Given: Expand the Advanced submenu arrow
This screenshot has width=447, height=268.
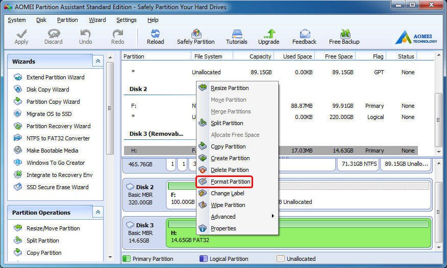Looking at the screenshot, I should tap(273, 216).
